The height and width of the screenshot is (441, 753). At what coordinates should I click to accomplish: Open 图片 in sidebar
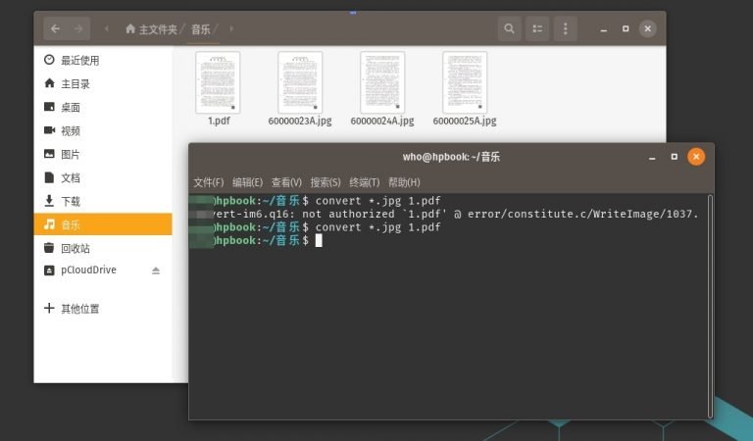pyautogui.click(x=103, y=154)
